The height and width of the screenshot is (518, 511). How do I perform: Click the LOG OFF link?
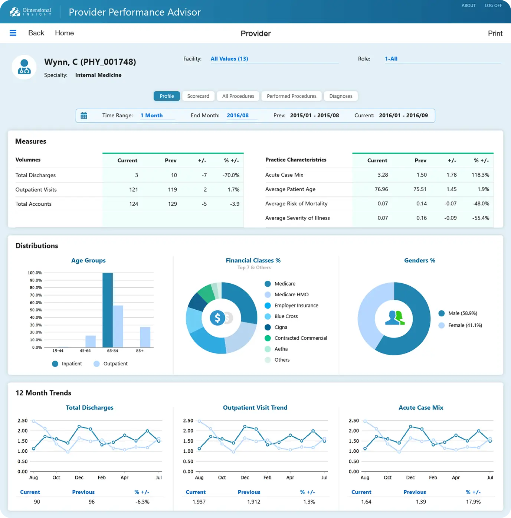[493, 6]
